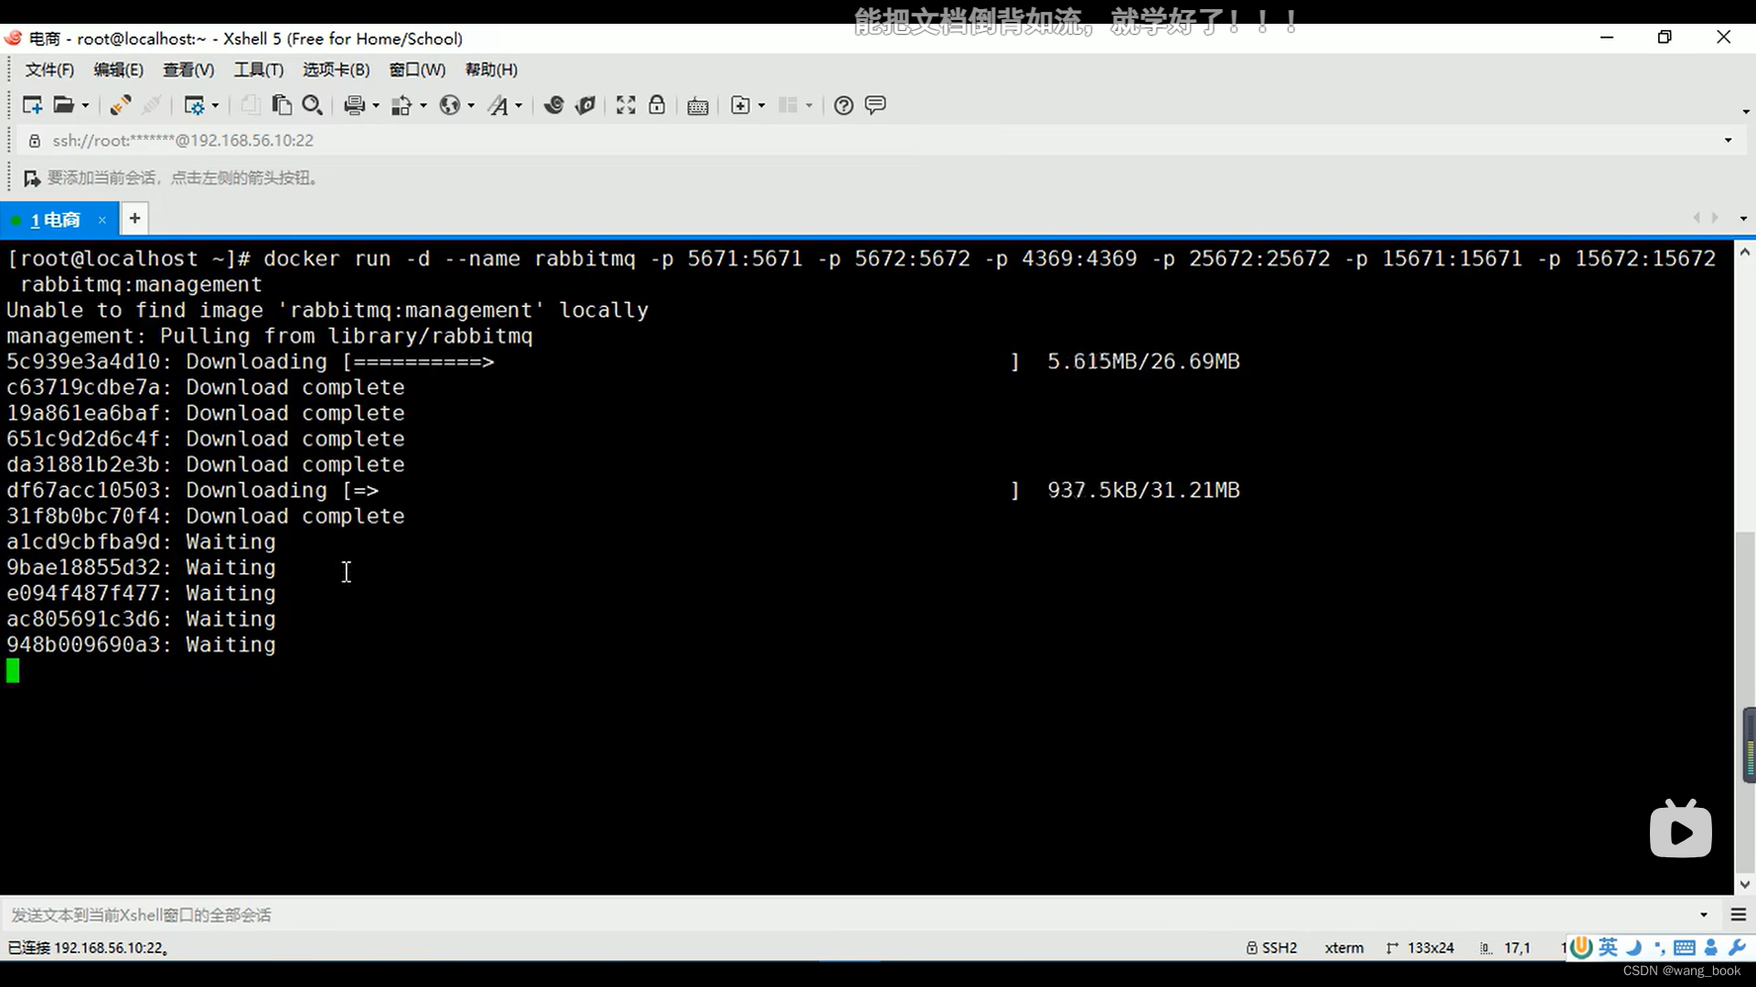The width and height of the screenshot is (1756, 987).
Task: Toggle full screen mode icon
Action: pyautogui.click(x=626, y=106)
